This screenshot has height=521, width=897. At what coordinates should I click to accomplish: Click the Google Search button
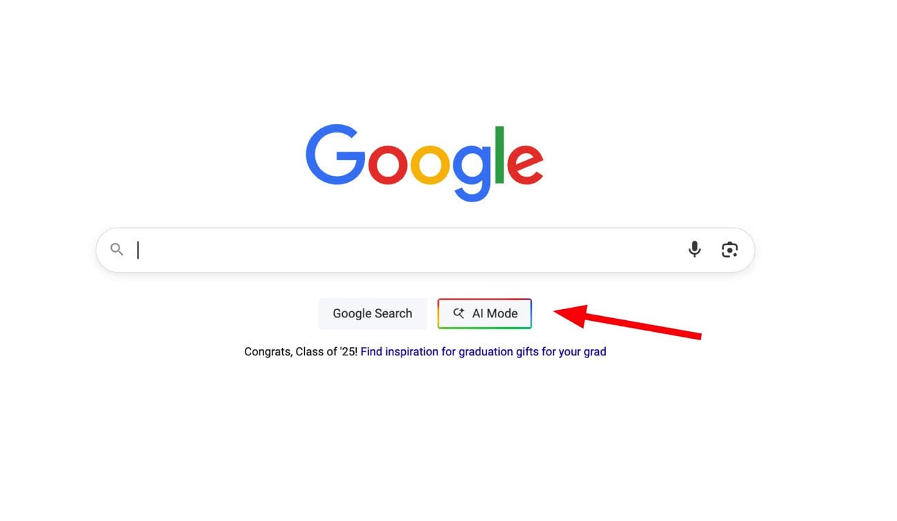tap(373, 313)
